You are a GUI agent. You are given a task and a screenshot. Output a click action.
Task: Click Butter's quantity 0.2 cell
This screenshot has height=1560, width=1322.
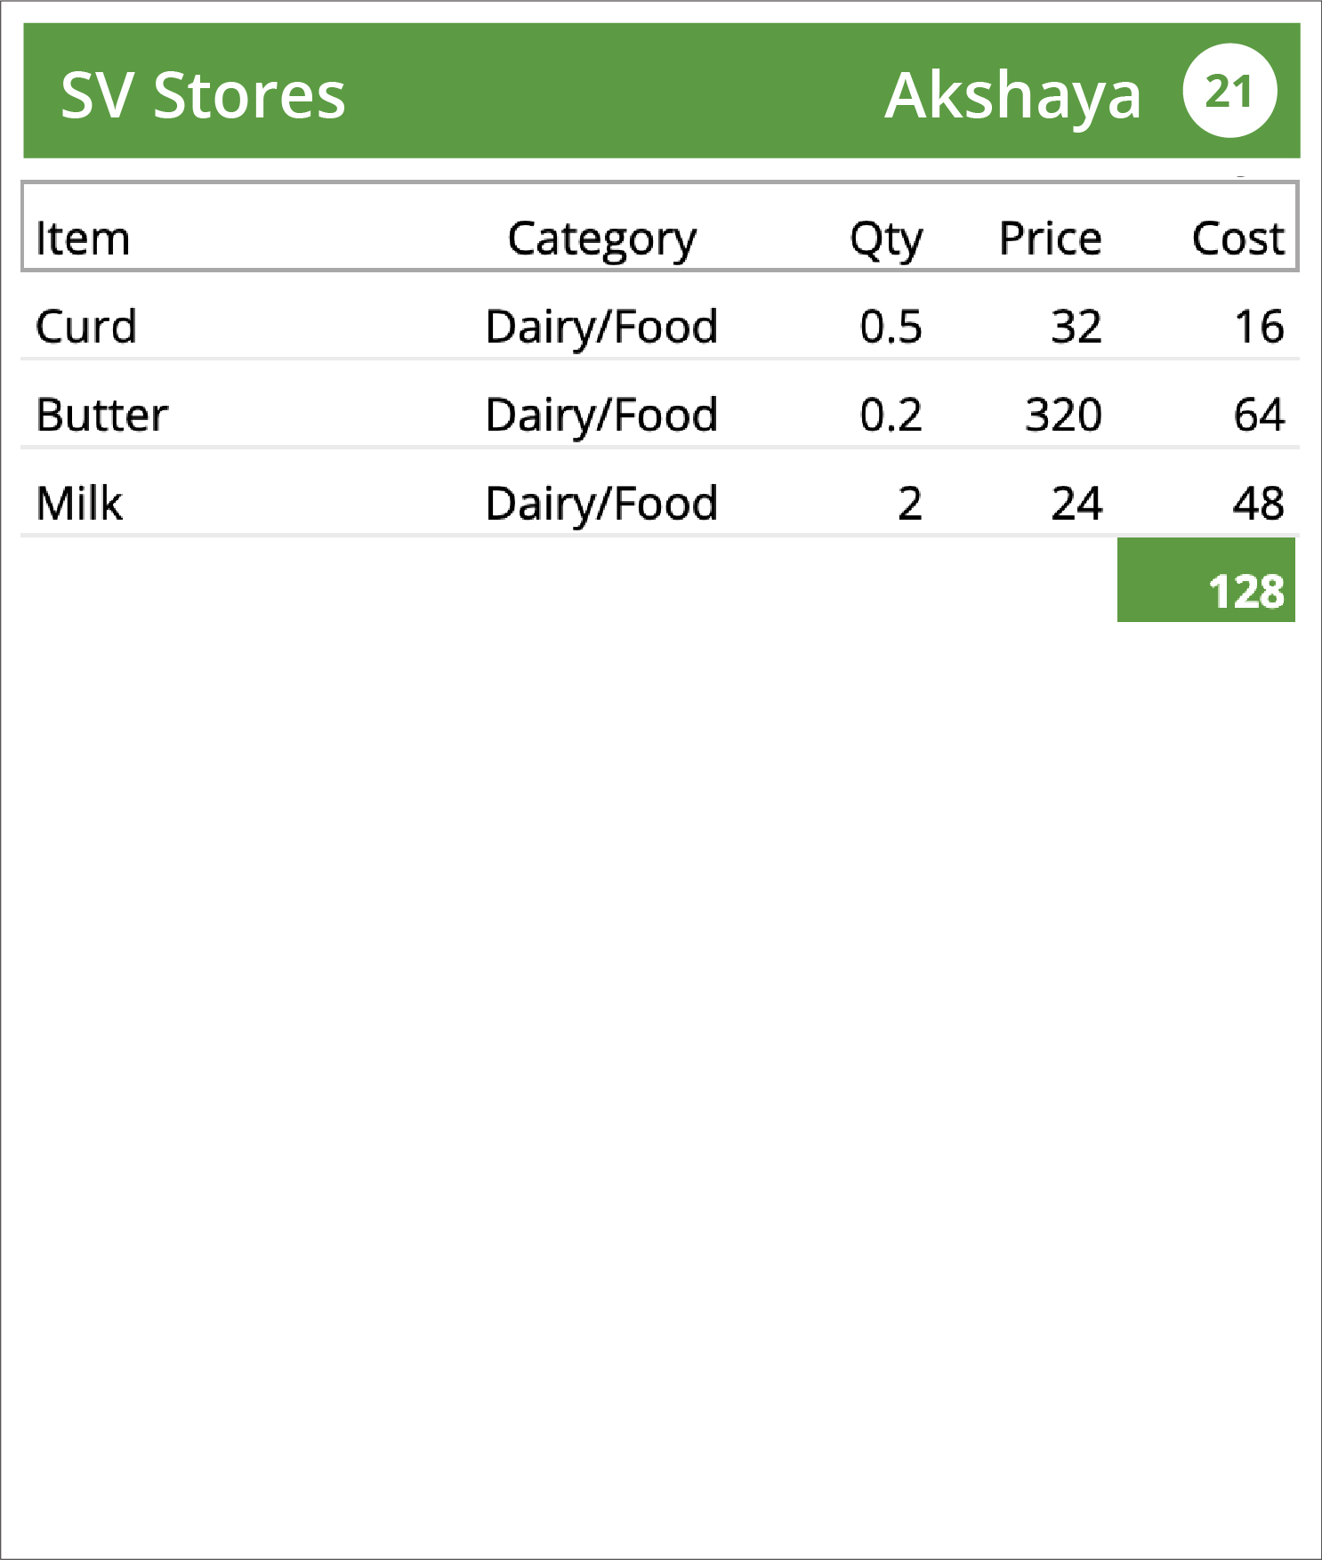point(891,415)
